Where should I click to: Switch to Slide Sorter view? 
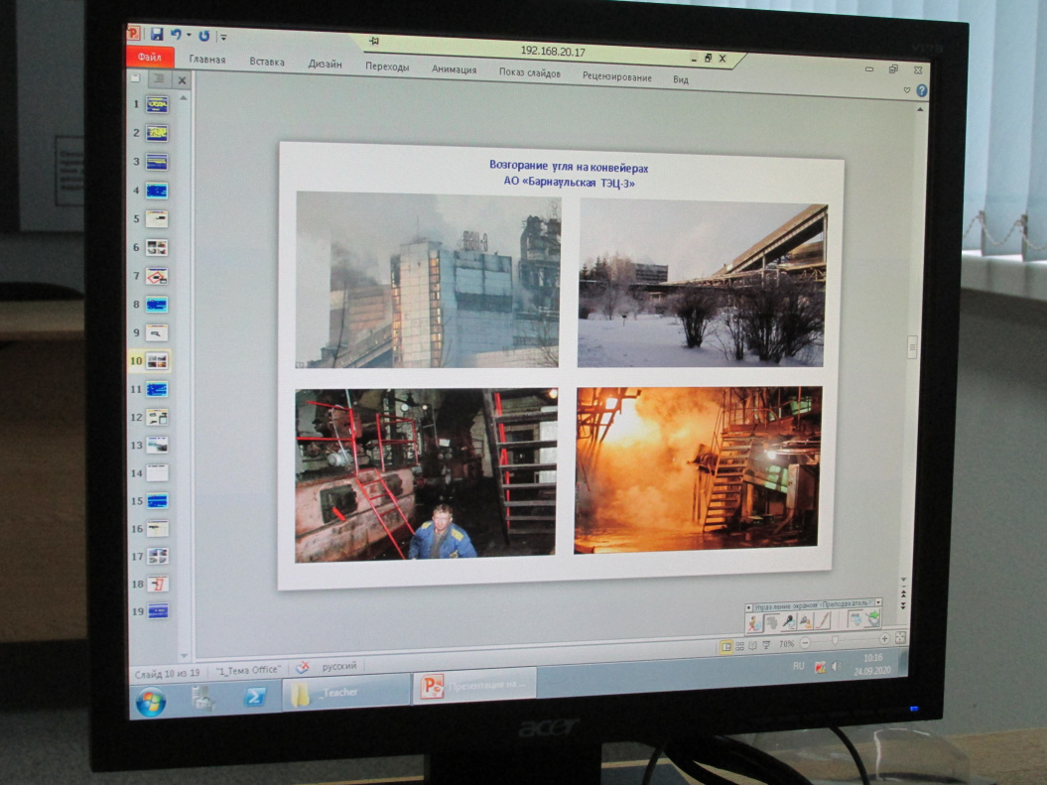point(739,645)
